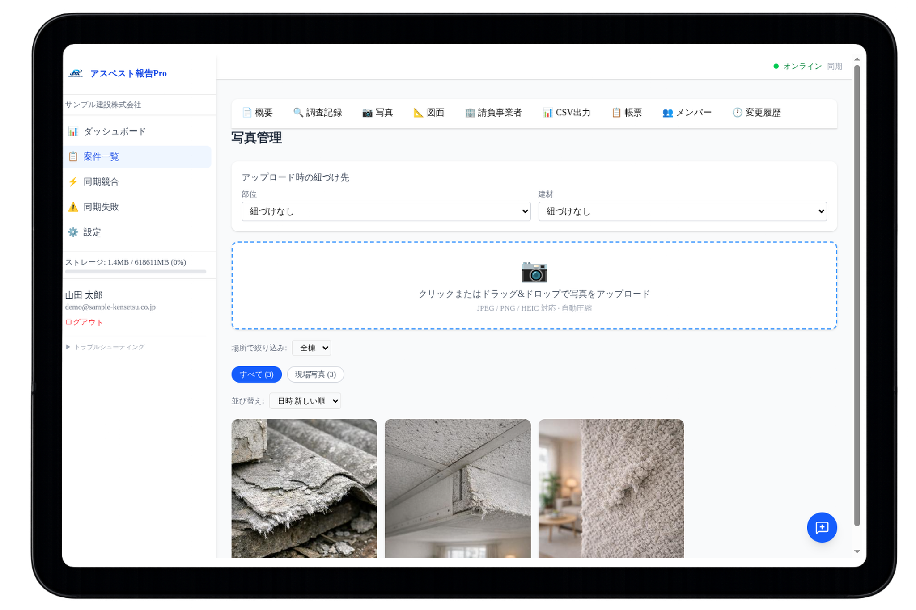The width and height of the screenshot is (916, 610).
Task: Click the ログアウト link
Action: [84, 322]
